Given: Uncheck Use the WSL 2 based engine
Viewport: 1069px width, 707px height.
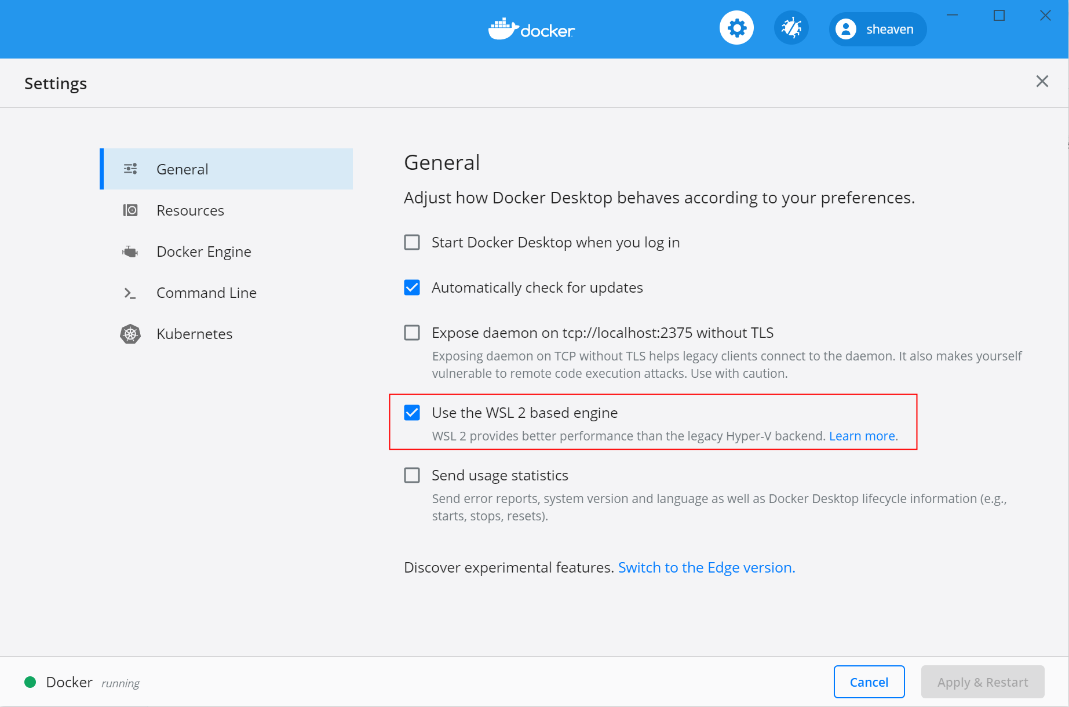Looking at the screenshot, I should (x=412, y=413).
